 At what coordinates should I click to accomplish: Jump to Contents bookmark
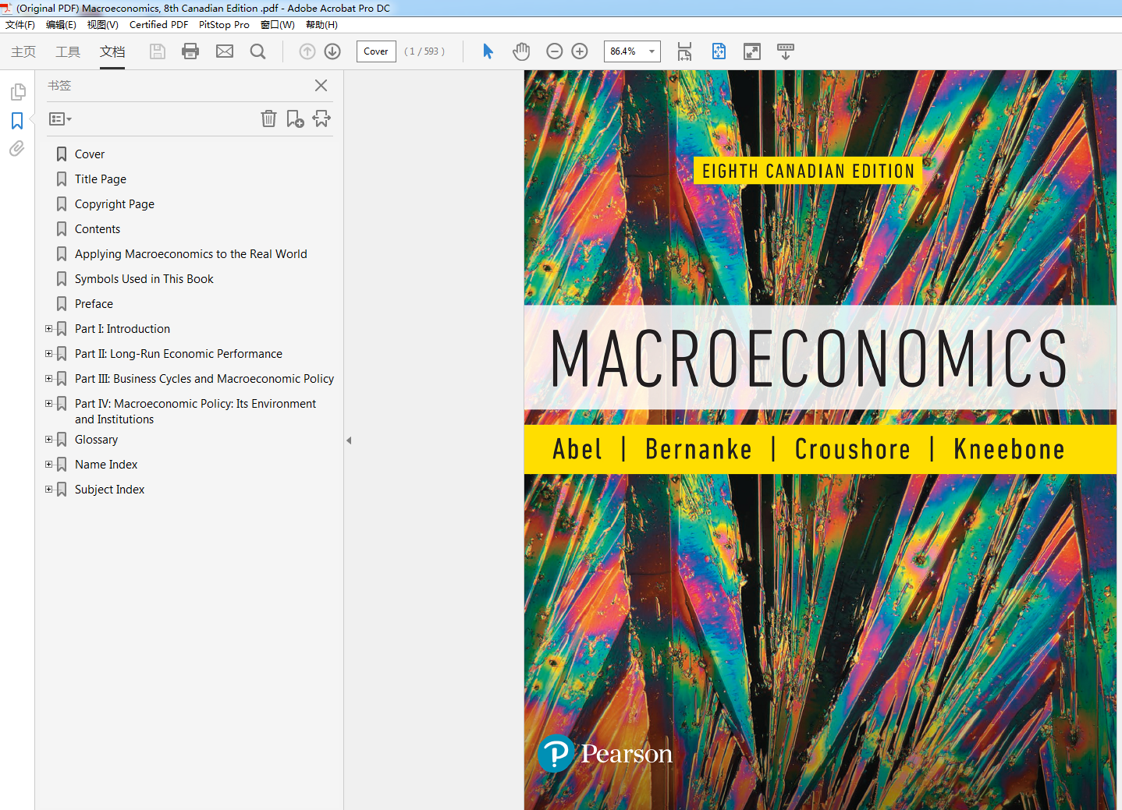[98, 229]
